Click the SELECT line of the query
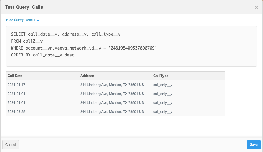This screenshot has width=263, height=152. pyautogui.click(x=66, y=34)
